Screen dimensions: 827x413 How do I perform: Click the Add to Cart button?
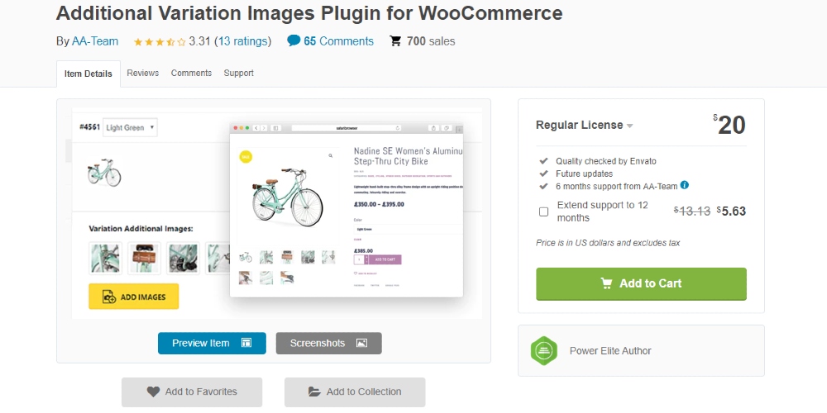coord(642,284)
